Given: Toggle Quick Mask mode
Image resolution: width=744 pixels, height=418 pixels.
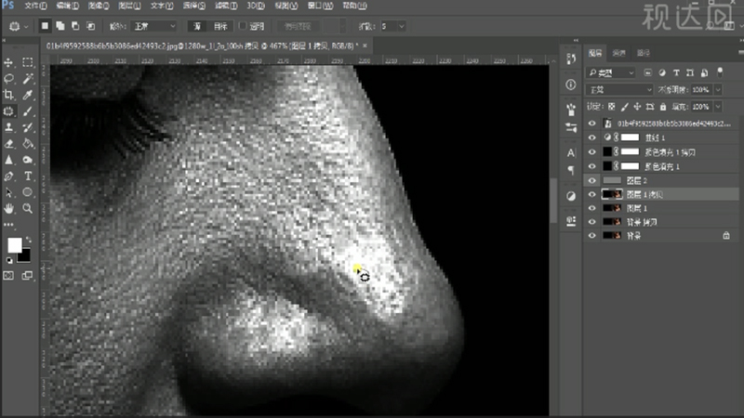Looking at the screenshot, I should pos(8,276).
